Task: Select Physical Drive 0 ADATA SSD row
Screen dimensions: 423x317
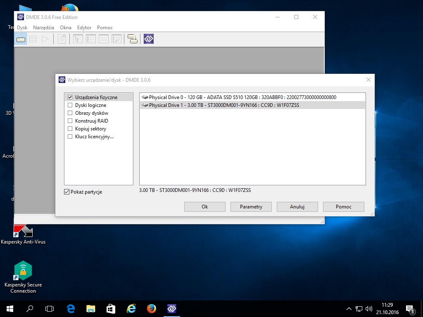Action: (x=252, y=97)
